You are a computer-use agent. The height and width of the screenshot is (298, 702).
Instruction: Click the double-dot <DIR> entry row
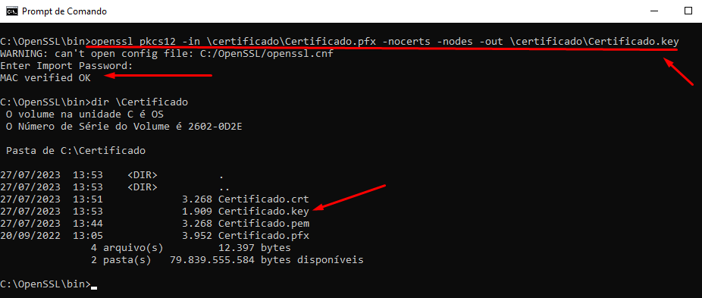(x=115, y=187)
